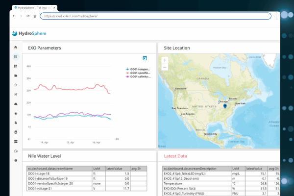Toggle the OO01-temper... legend series
This screenshot has height=196, width=294.
[x=138, y=69]
